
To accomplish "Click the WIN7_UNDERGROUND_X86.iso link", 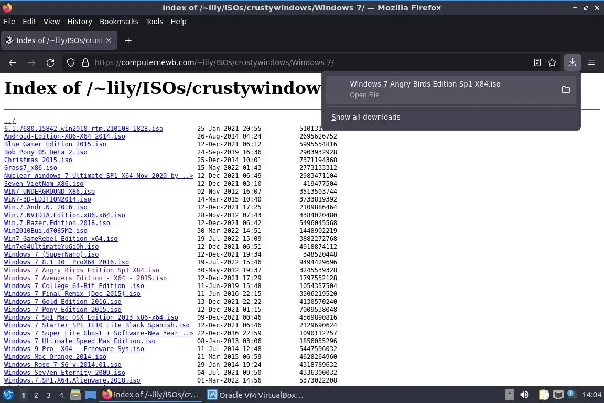I will pyautogui.click(x=49, y=192).
